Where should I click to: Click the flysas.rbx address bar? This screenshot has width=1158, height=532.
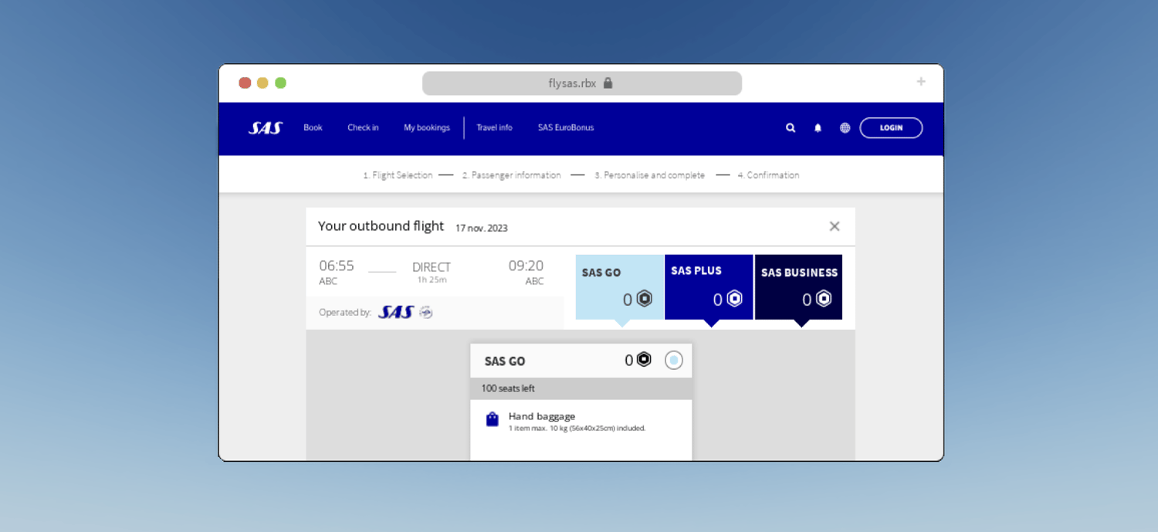click(582, 83)
